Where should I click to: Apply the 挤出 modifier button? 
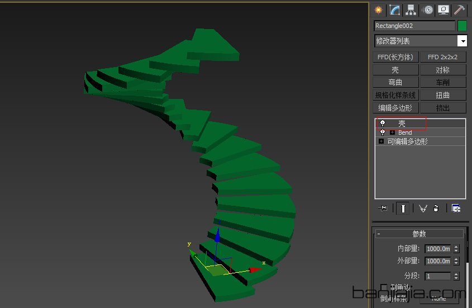point(442,108)
